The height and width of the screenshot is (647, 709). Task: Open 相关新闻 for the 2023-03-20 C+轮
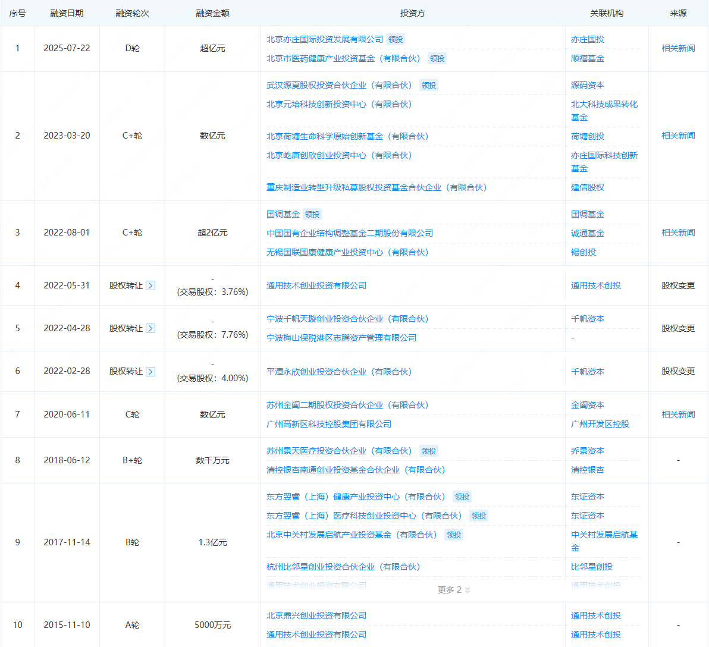tap(678, 136)
